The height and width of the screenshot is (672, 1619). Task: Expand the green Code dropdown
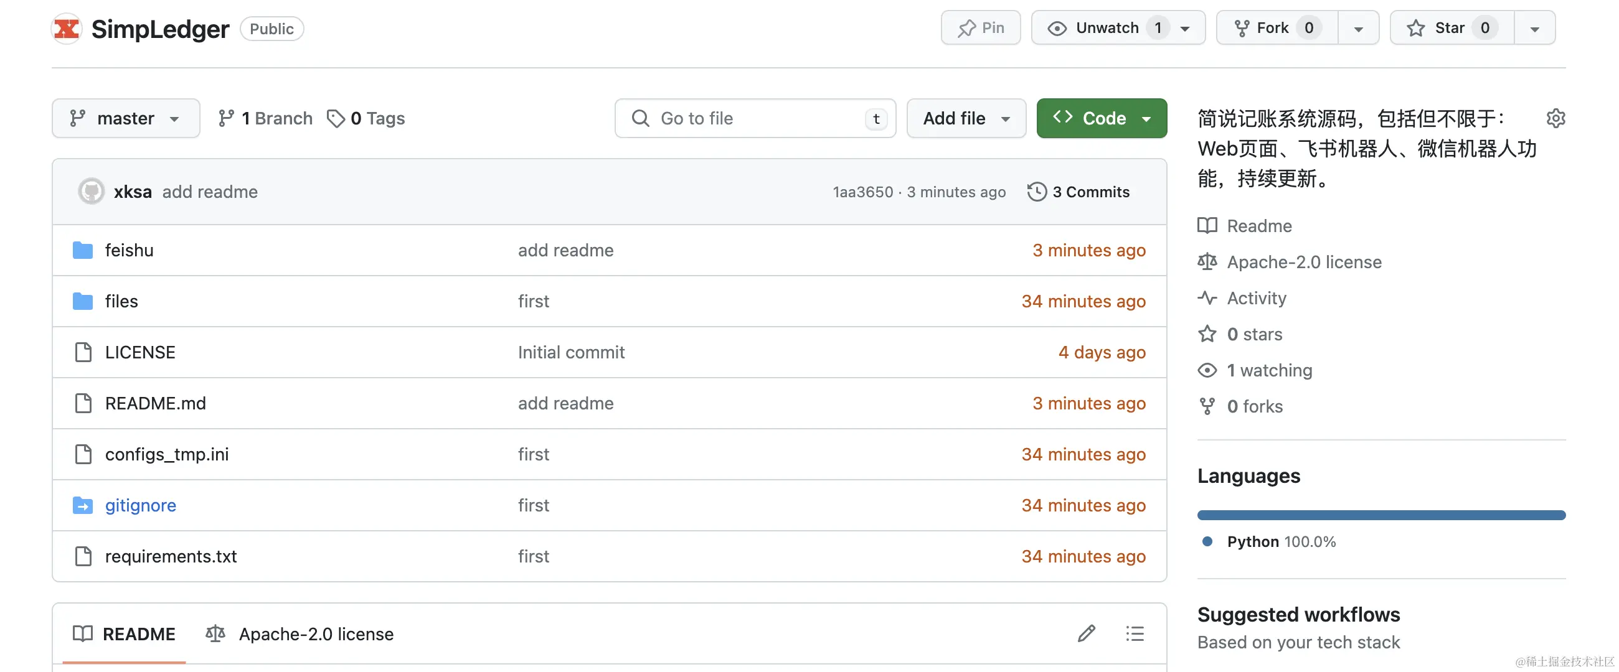click(x=1101, y=118)
